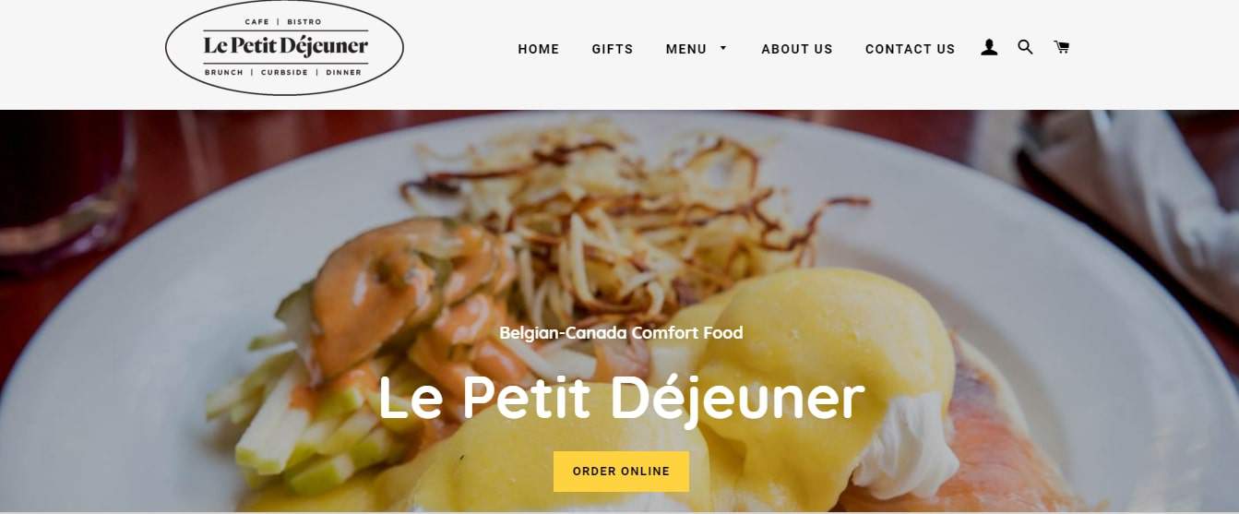Click the white napkin in the photo corner
This screenshot has width=1239, height=514.
[1135, 194]
